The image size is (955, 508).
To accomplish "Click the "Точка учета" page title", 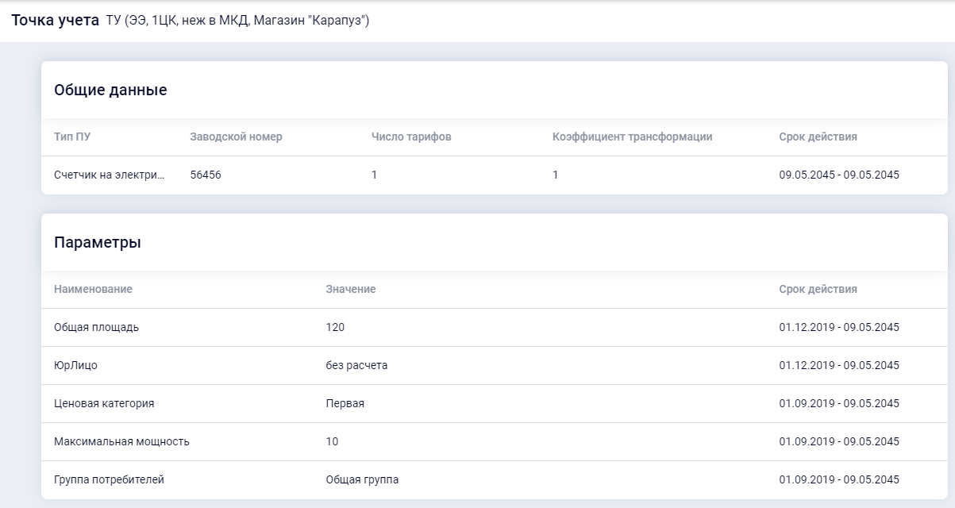I will pyautogui.click(x=55, y=20).
